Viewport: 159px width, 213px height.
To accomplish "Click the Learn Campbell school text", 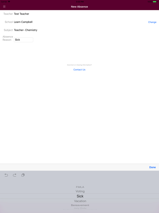I will pos(23,22).
